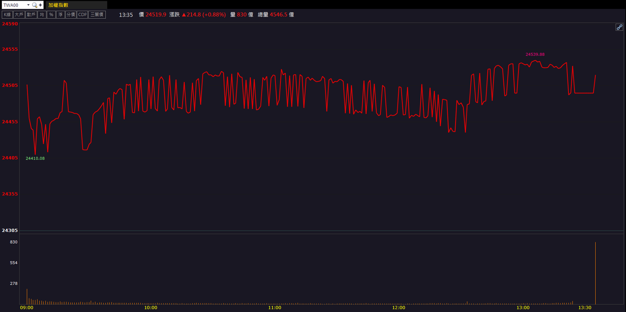The width and height of the screenshot is (626, 312).
Task: Click the tall white closing volume bar
Action: click(595, 273)
